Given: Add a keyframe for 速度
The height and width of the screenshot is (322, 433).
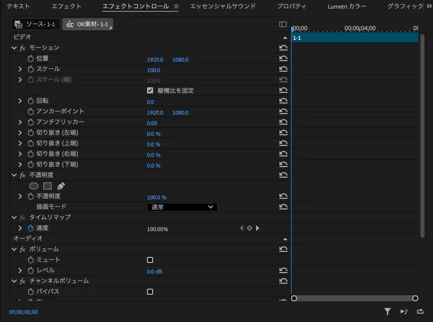Looking at the screenshot, I should click(x=250, y=228).
